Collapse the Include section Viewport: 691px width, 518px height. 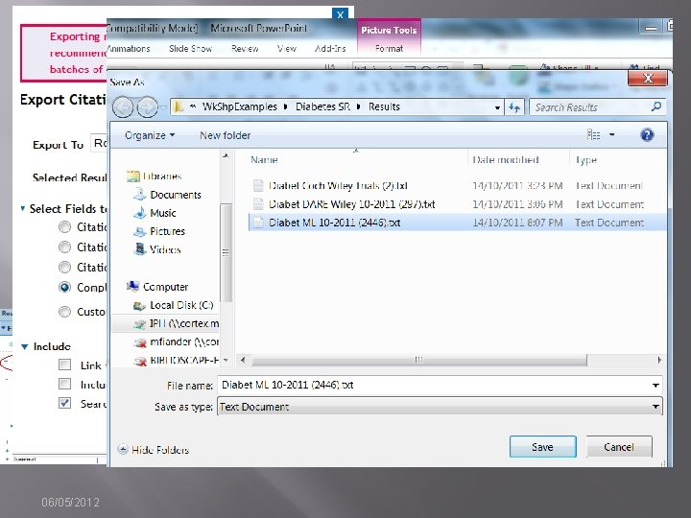[x=25, y=346]
